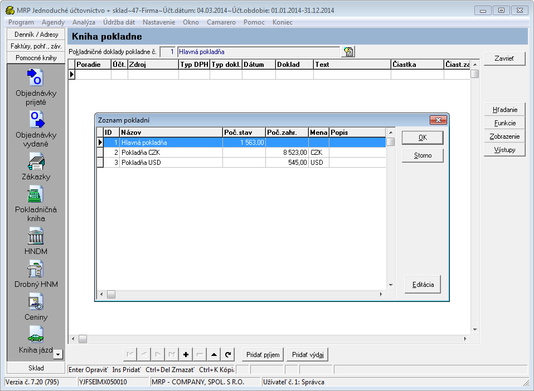The image size is (534, 391).
Task: Expand sidebar scroll-down arrow near Kniha jázd
Action: [x=59, y=354]
